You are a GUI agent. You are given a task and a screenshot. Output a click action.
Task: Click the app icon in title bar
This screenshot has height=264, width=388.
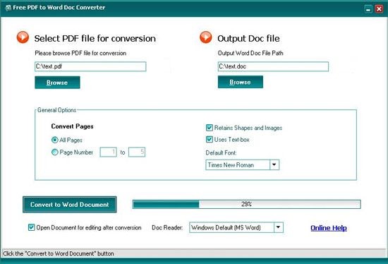[8, 8]
